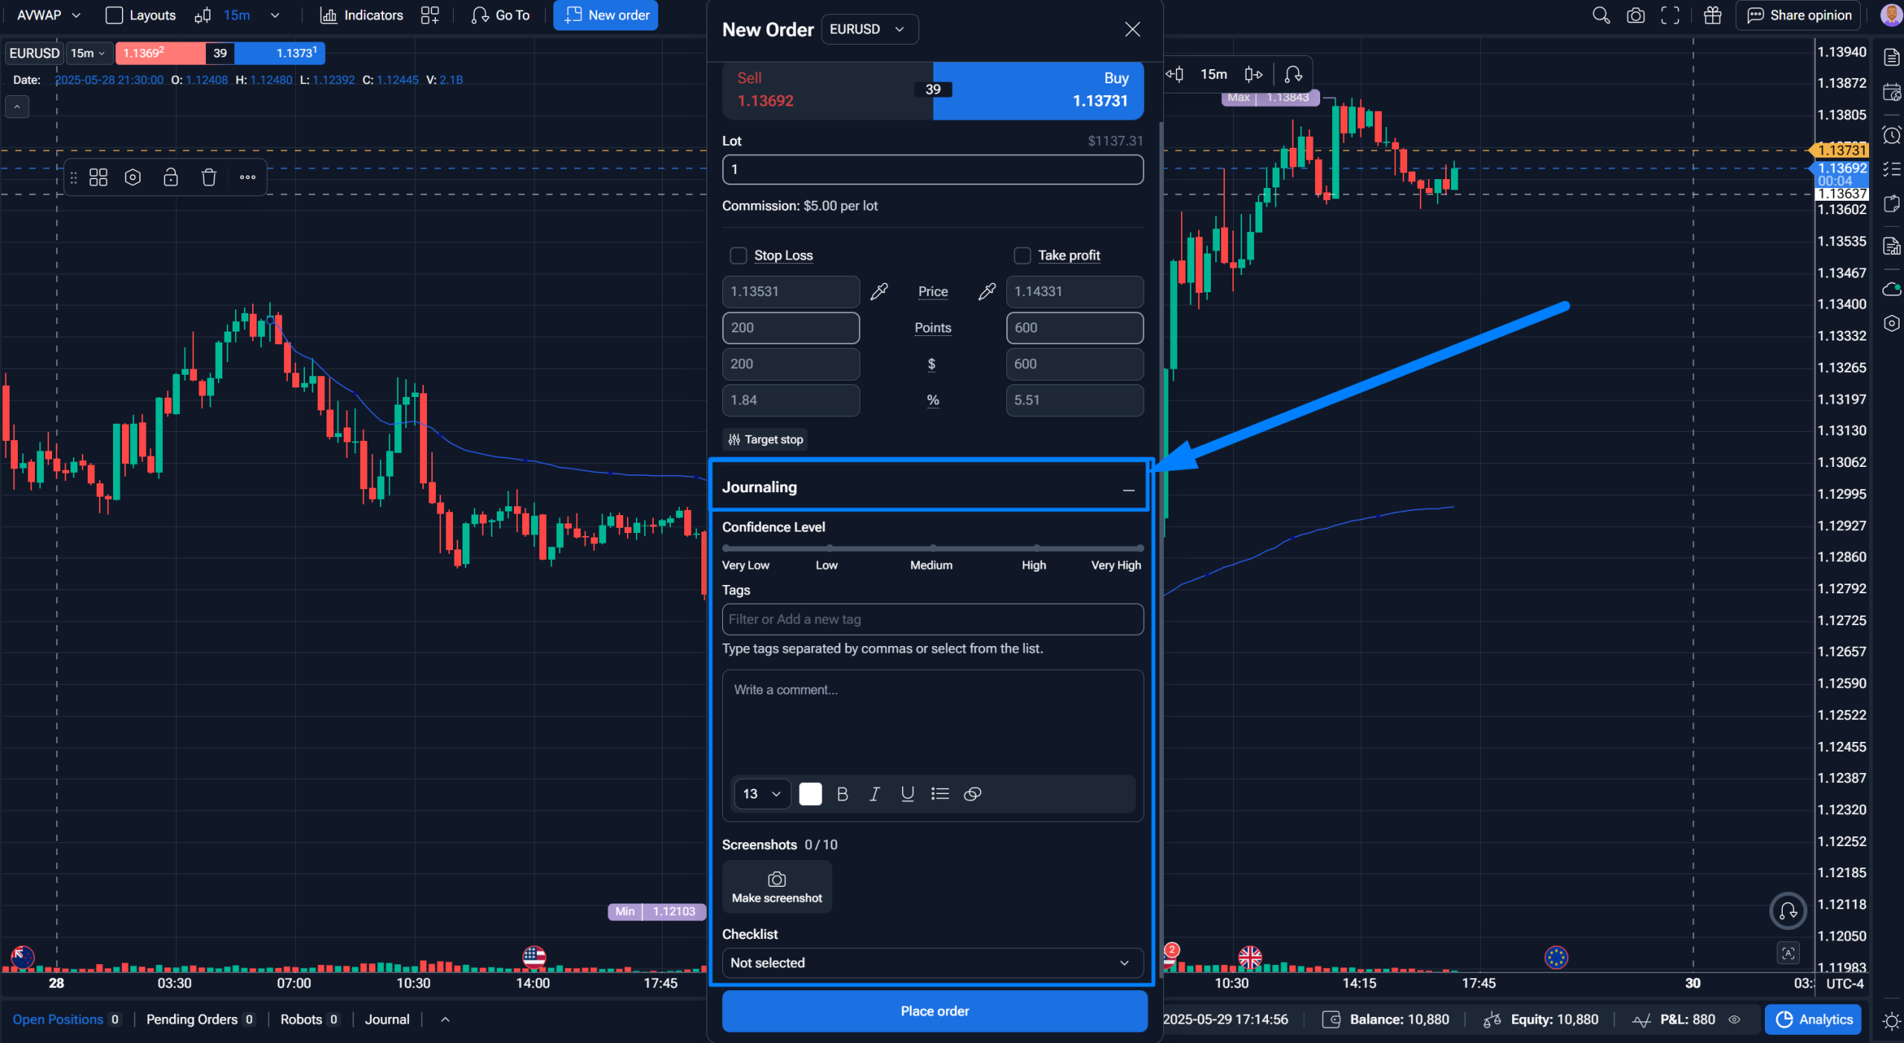Open the EURUSD symbol dropdown in New Order
The height and width of the screenshot is (1043, 1904).
[x=869, y=29]
